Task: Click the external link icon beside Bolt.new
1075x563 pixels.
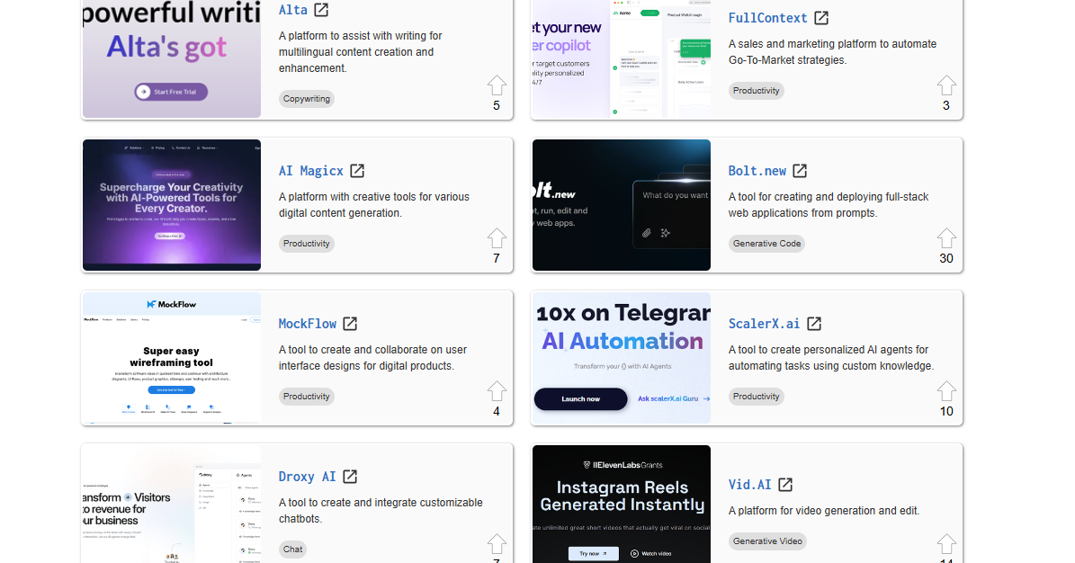Action: tap(800, 171)
